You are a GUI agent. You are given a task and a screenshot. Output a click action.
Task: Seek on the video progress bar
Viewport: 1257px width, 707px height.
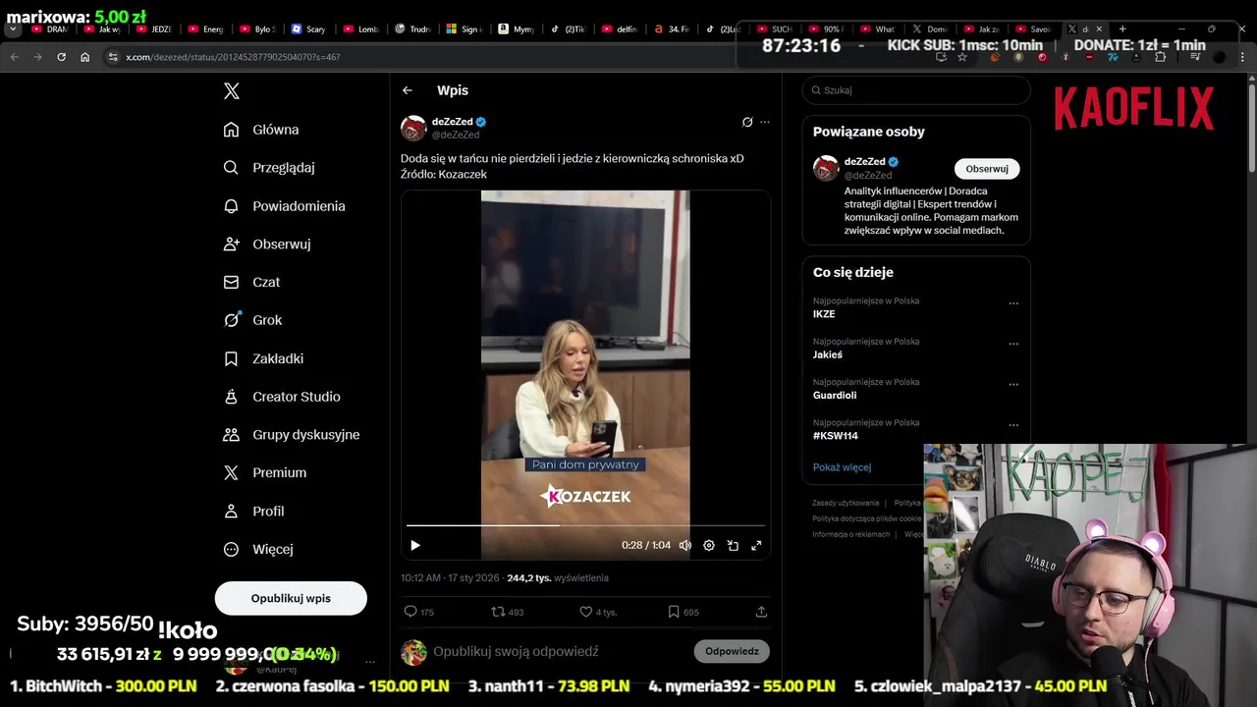[x=585, y=525]
